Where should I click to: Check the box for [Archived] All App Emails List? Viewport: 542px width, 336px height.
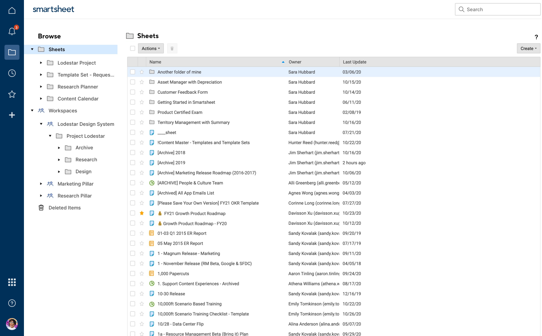click(132, 193)
